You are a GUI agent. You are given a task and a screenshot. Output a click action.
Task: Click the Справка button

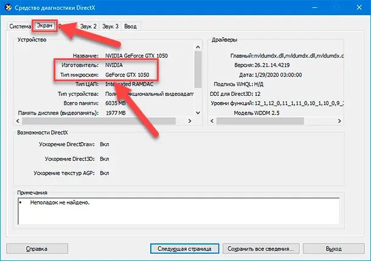(x=37, y=249)
